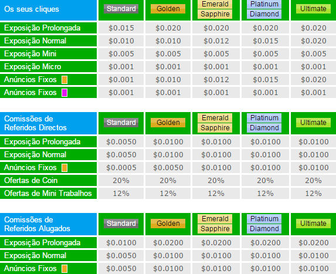Screen dimensions: 336x274
Task: Select 'Exposição Prolongada' label in Referidos Alugados
Action: 42,243
